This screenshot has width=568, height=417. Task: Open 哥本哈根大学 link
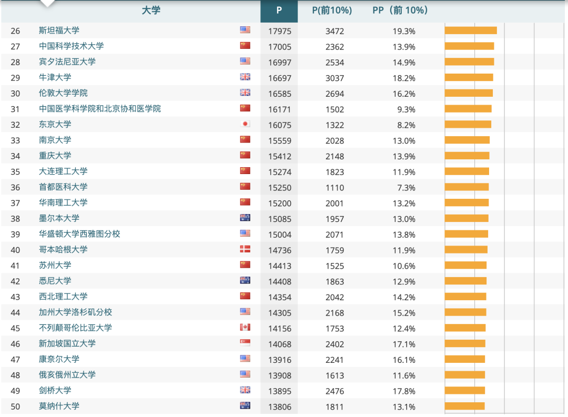[64, 250]
